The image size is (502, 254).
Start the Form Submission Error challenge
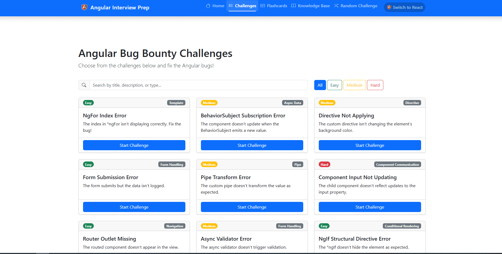[134, 207]
